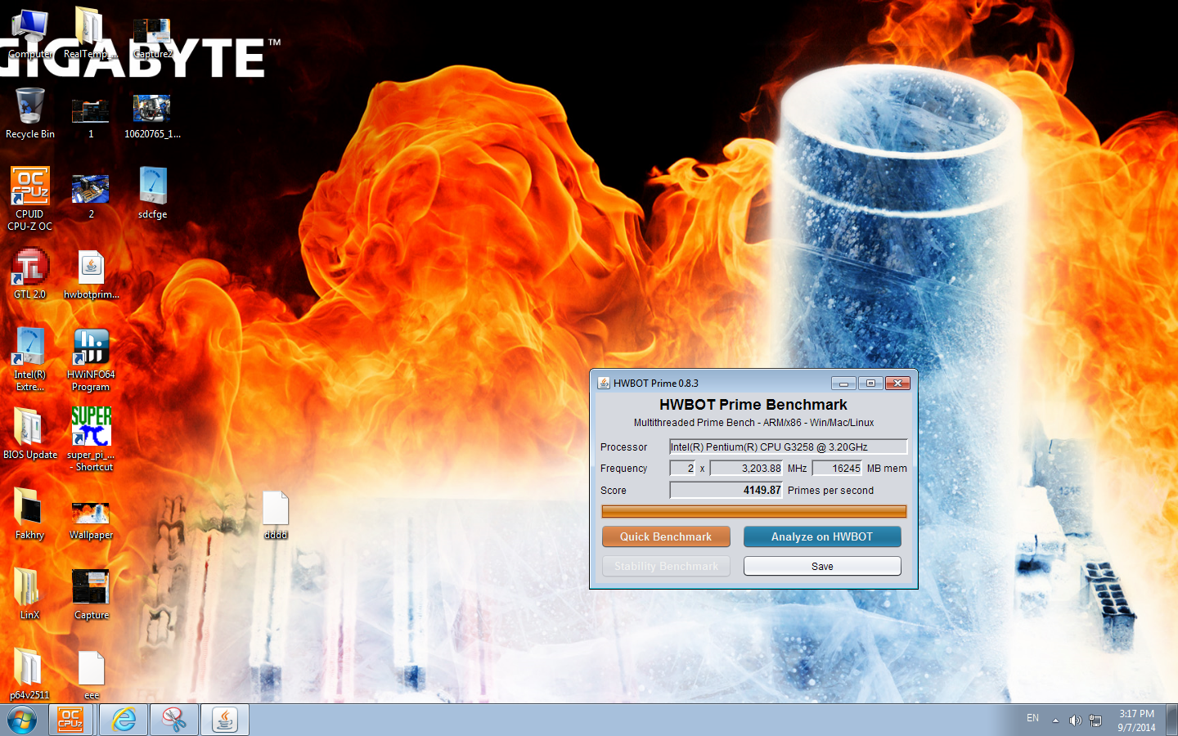
Task: Launch the super_pi shortcut
Action: click(x=91, y=440)
